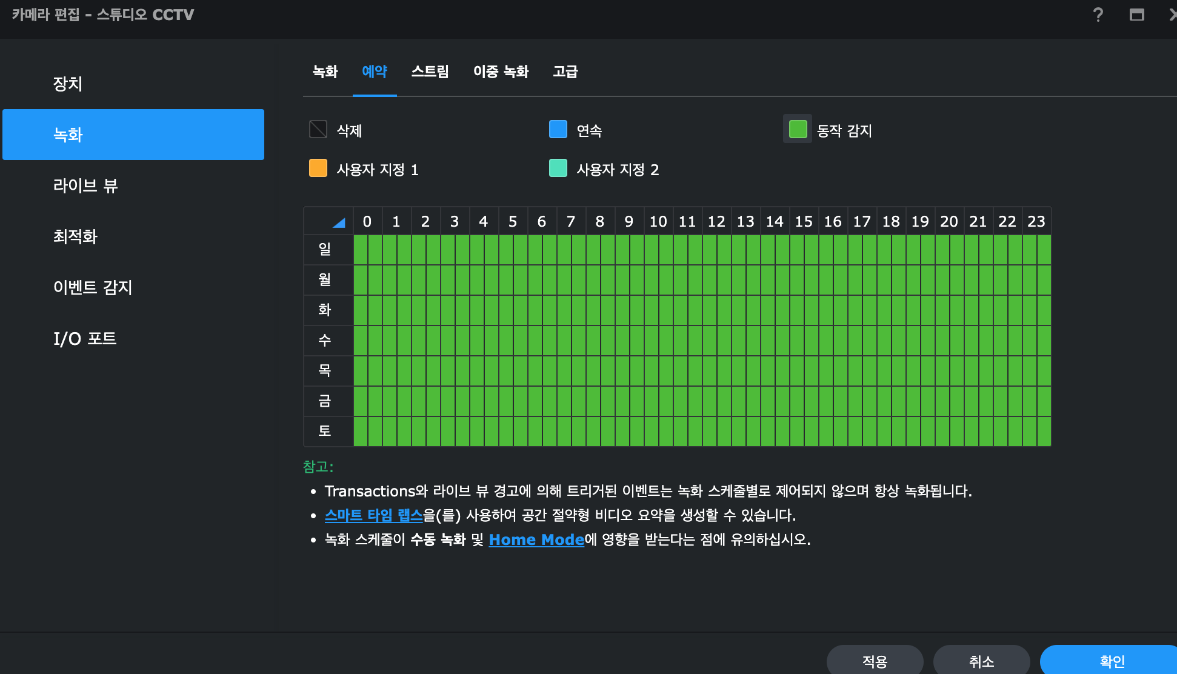Select the teal 사용자 지정 2 swatch
The image size is (1177, 674).
click(x=558, y=168)
